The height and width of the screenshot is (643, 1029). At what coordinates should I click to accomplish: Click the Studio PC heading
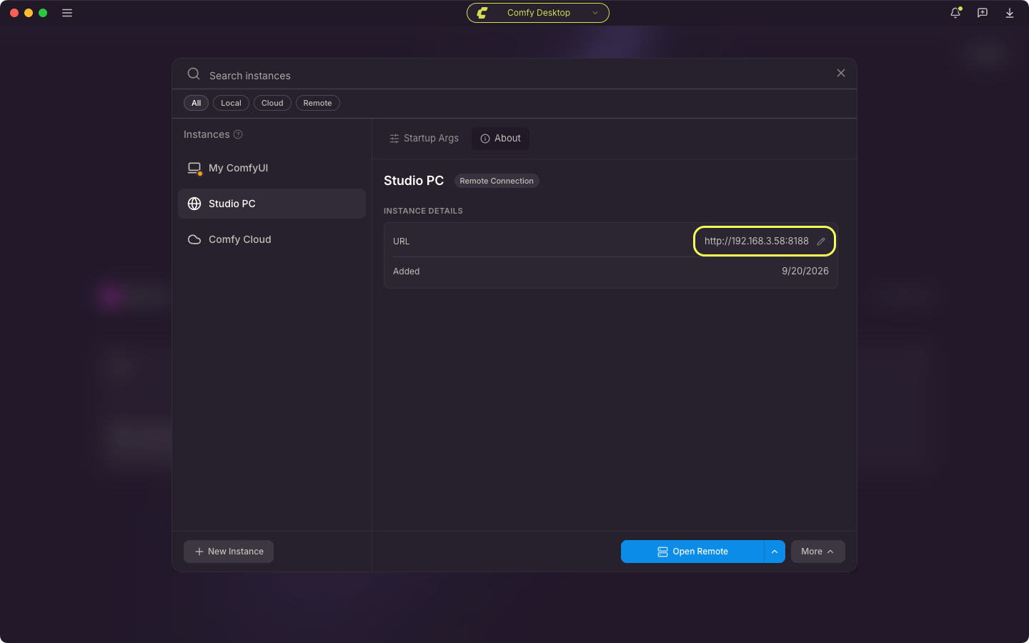click(x=414, y=181)
